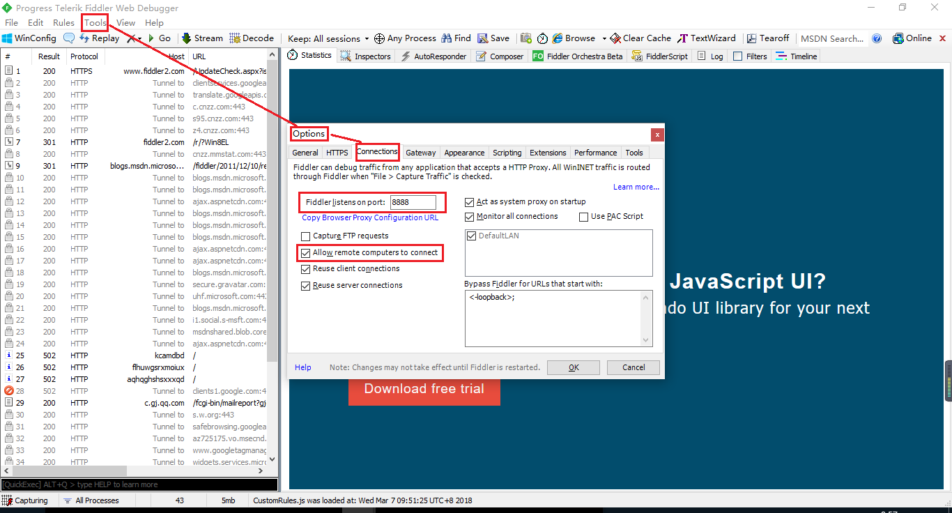Click All Processes filter in status bar

[91, 500]
